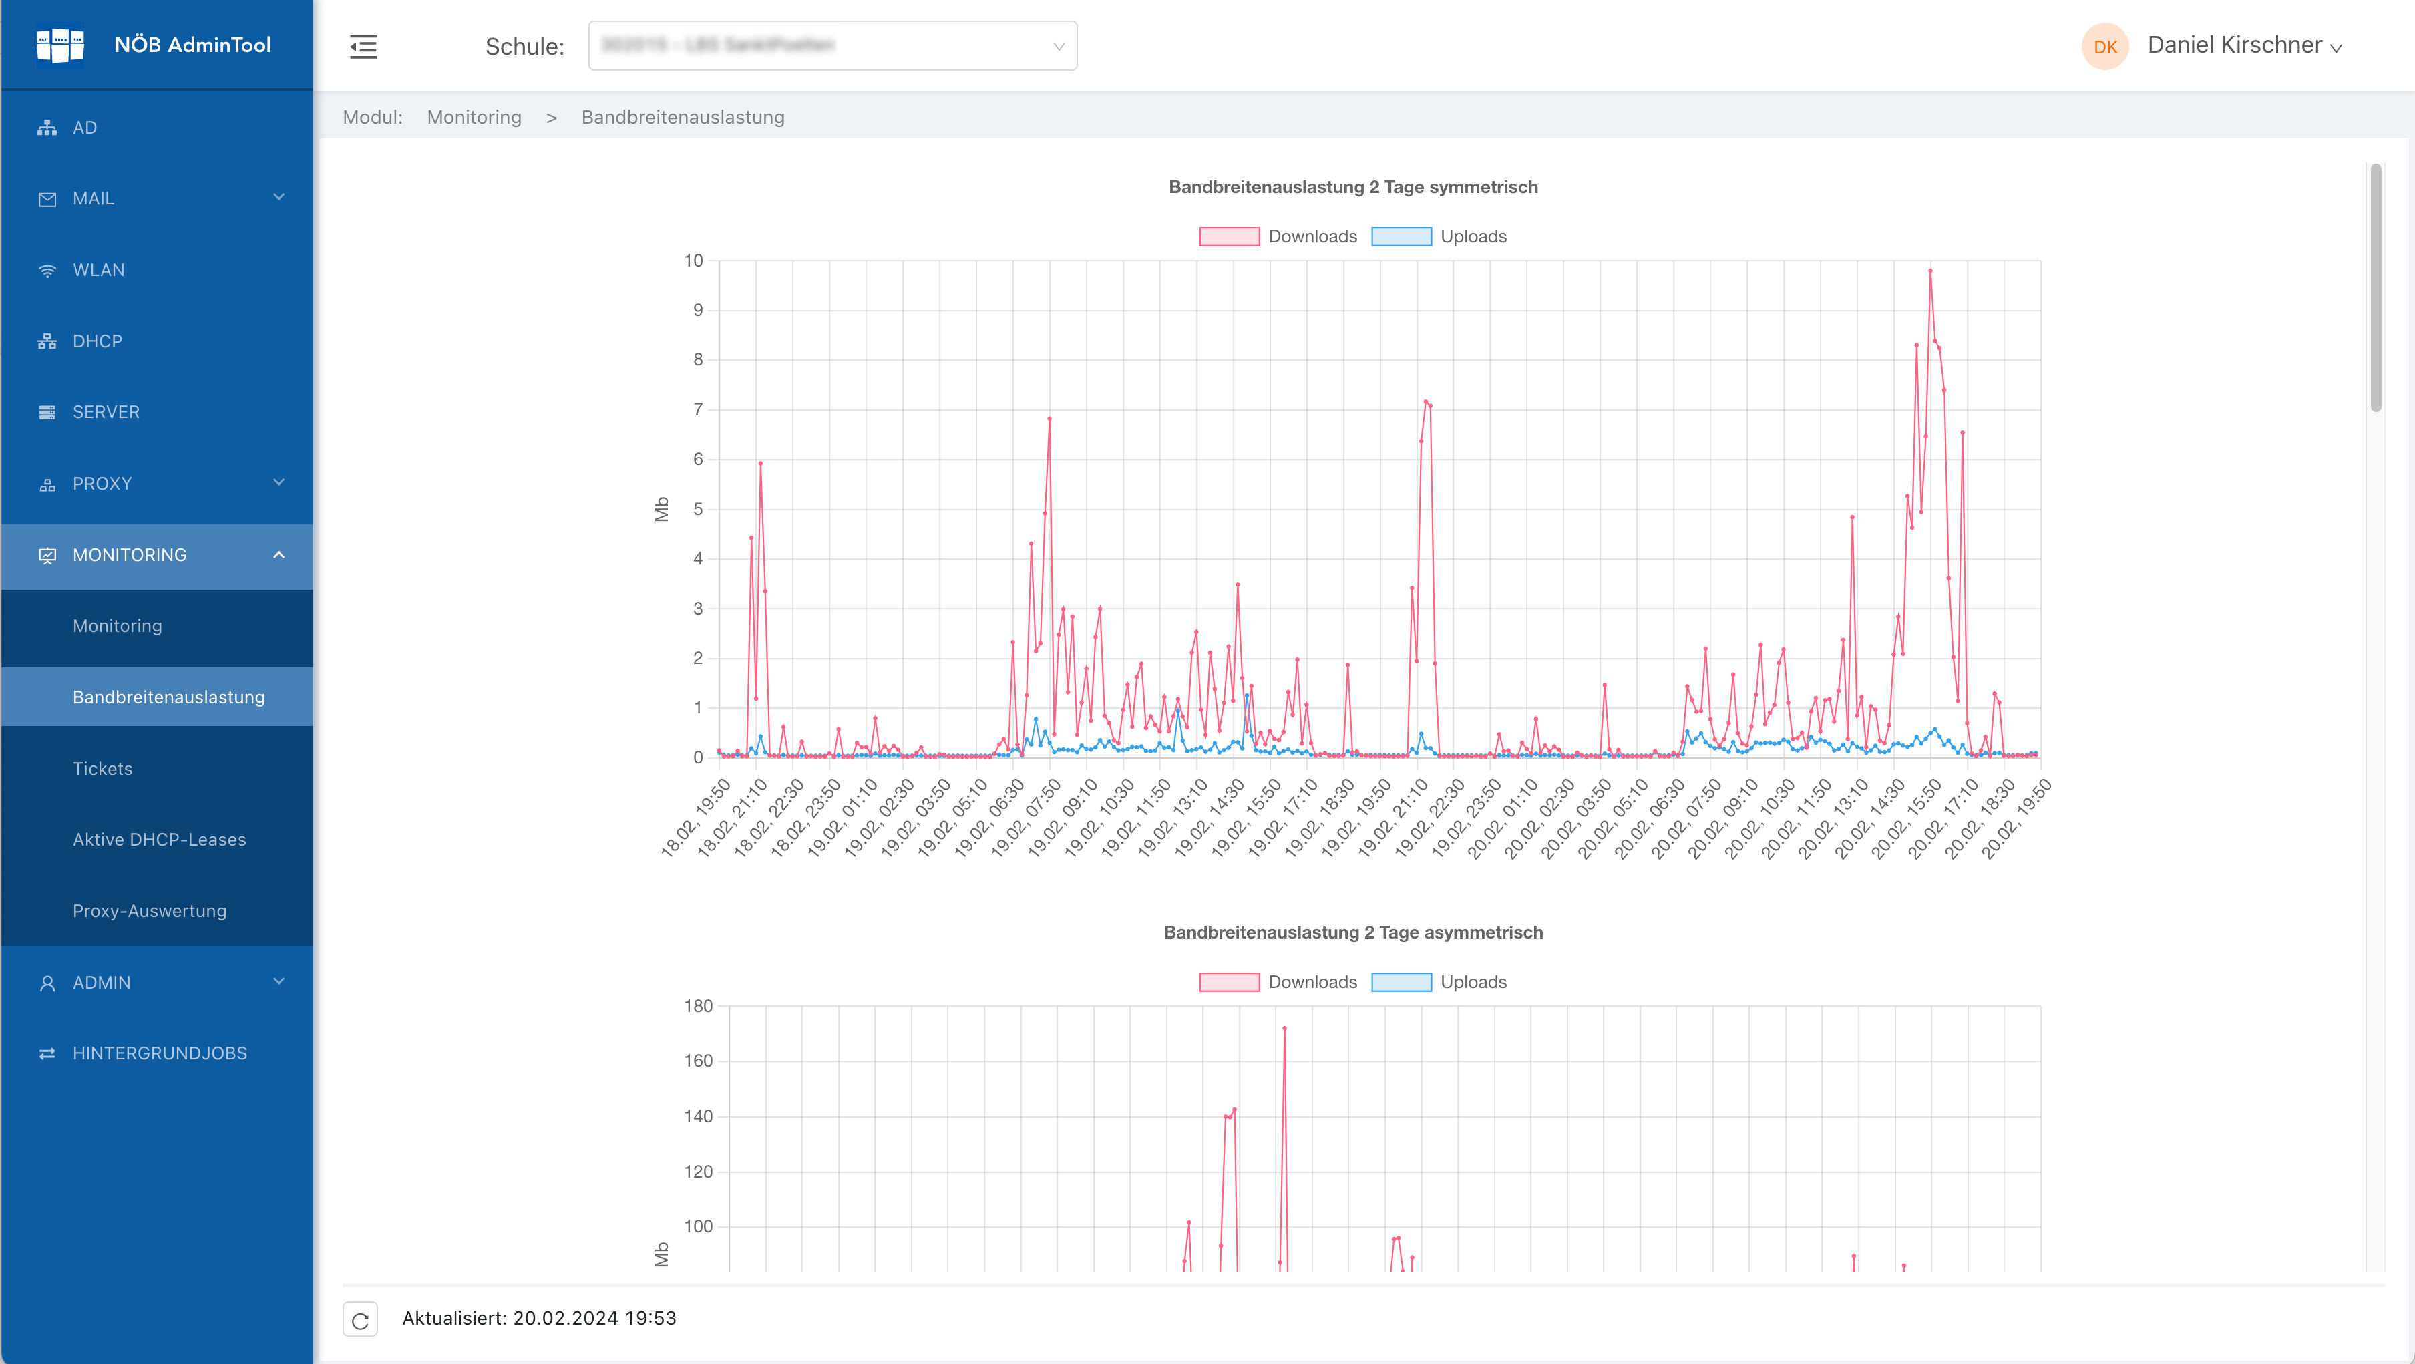Viewport: 2415px width, 1364px height.
Task: Click the ADMIN user icon
Action: point(47,983)
